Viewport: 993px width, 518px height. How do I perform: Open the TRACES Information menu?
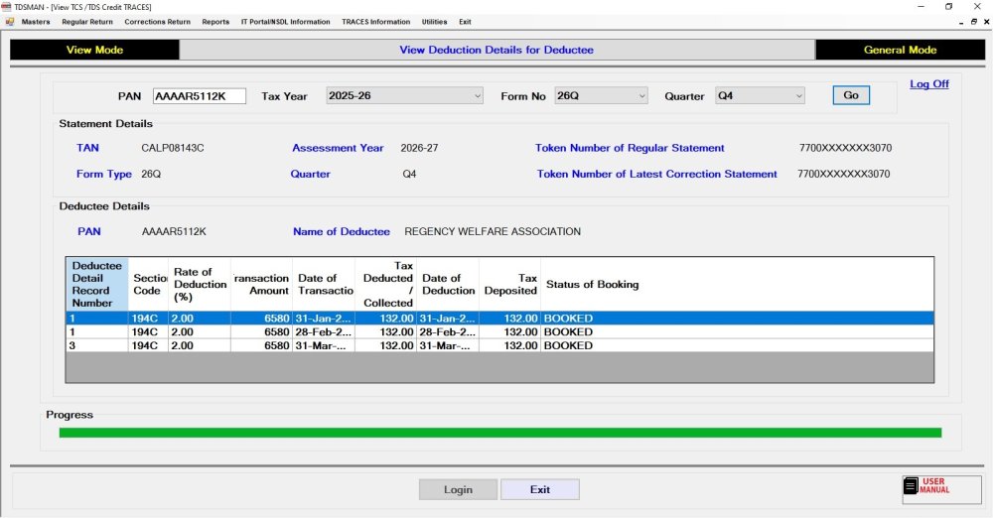pyautogui.click(x=375, y=22)
